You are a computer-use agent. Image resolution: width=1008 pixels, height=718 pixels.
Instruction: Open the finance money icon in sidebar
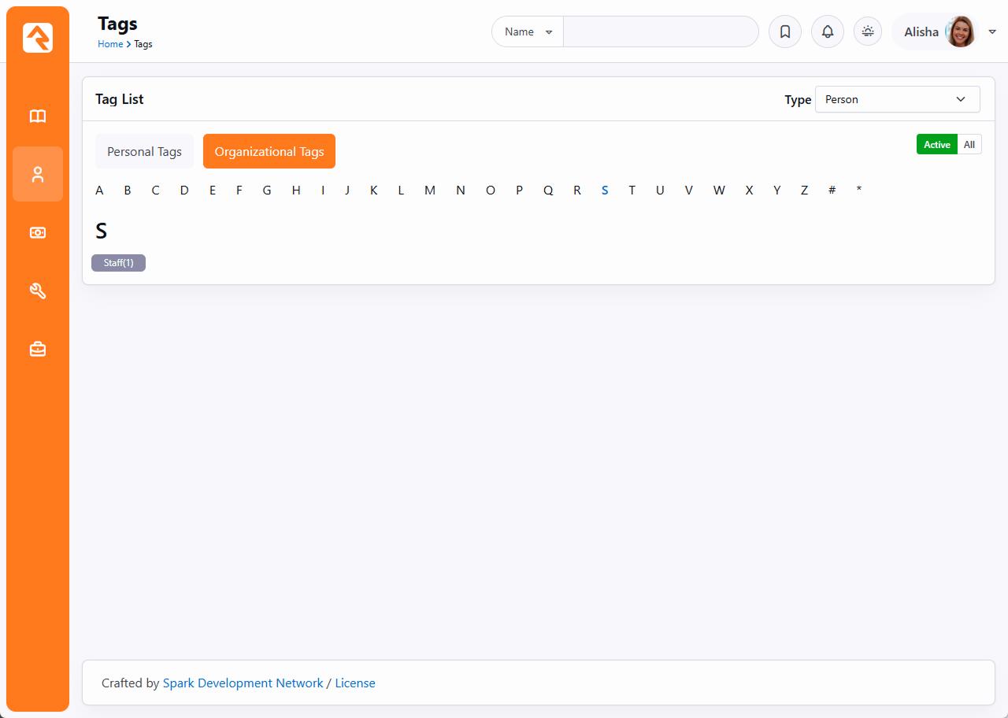38,232
